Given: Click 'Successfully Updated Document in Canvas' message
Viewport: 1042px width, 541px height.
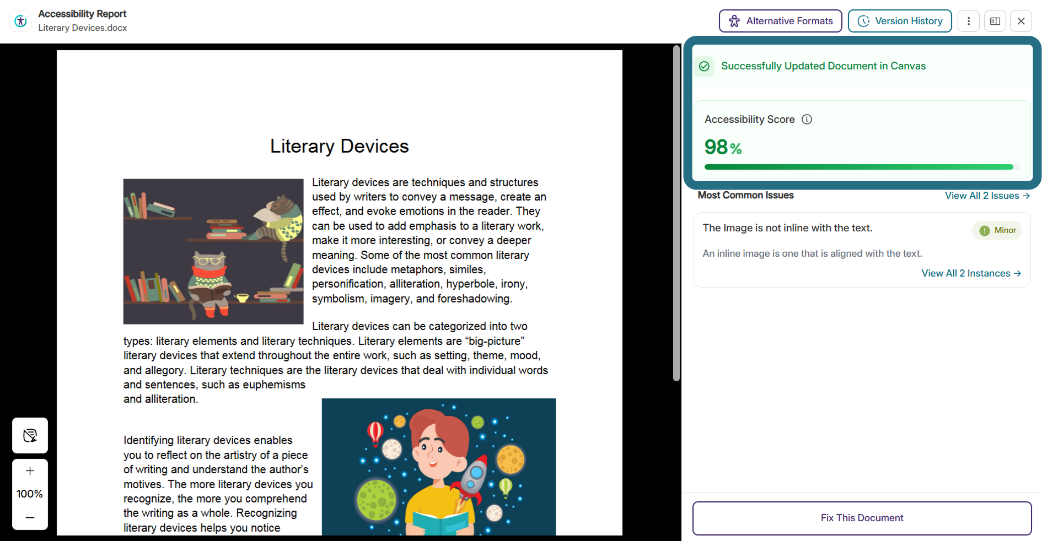Looking at the screenshot, I should [x=823, y=66].
